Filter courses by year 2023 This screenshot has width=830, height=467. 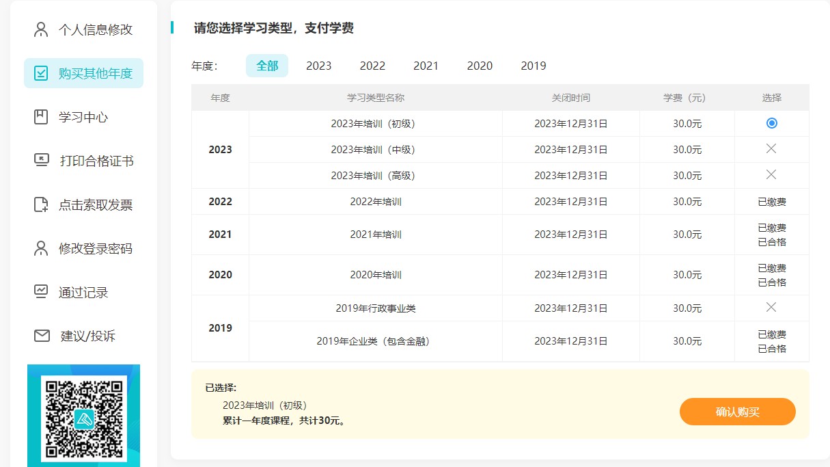pos(318,66)
